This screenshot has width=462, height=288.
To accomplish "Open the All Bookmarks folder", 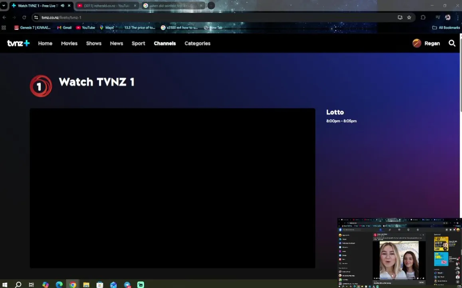I will (446, 28).
